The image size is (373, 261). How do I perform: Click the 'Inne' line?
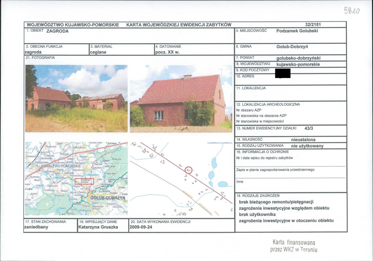tap(239, 182)
